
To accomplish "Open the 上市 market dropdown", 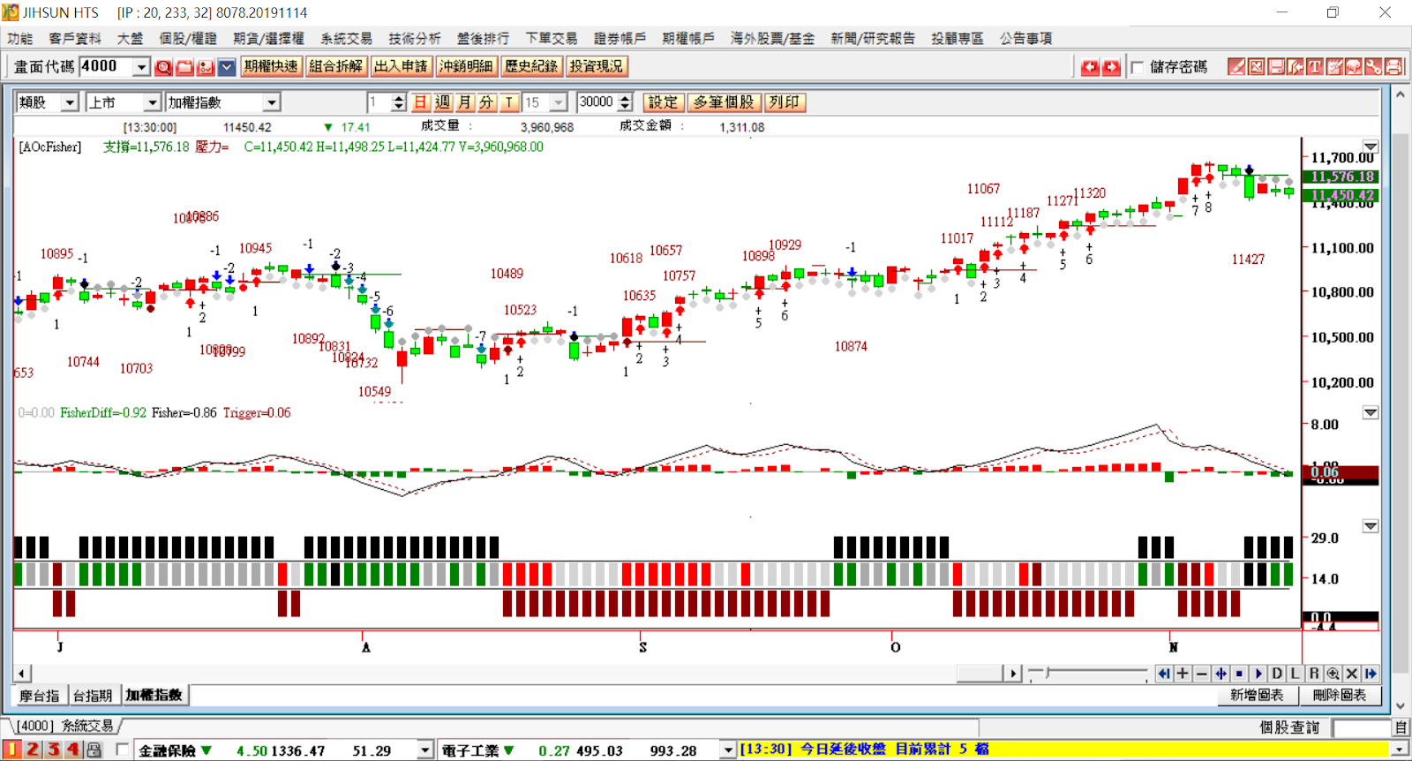I will [152, 102].
